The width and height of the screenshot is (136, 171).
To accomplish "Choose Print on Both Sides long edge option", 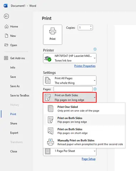I will click(x=84, y=120).
